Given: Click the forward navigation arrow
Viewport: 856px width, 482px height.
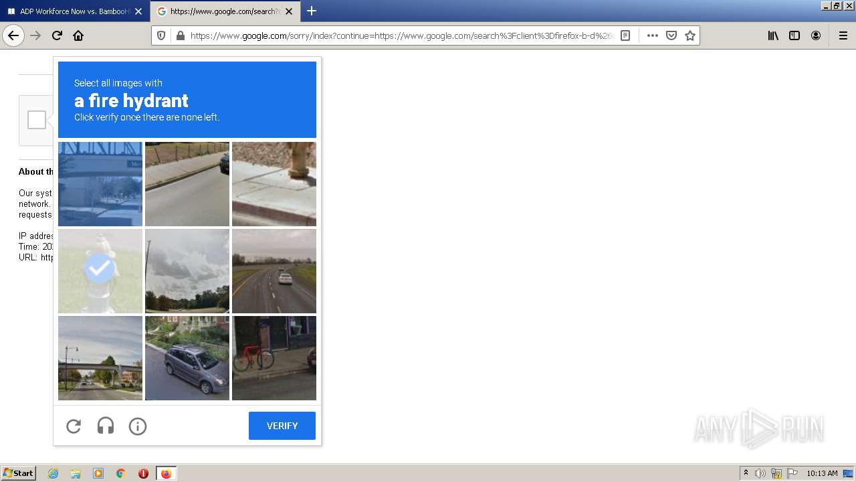Looking at the screenshot, I should 35,35.
